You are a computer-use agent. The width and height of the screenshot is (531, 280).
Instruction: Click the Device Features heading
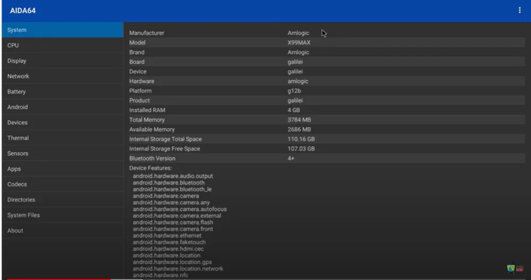[x=150, y=168]
